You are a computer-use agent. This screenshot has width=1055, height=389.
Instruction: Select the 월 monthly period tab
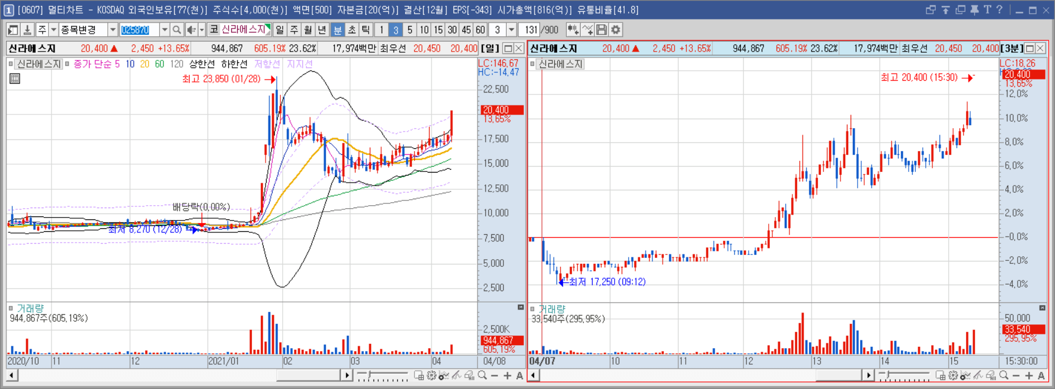[308, 30]
